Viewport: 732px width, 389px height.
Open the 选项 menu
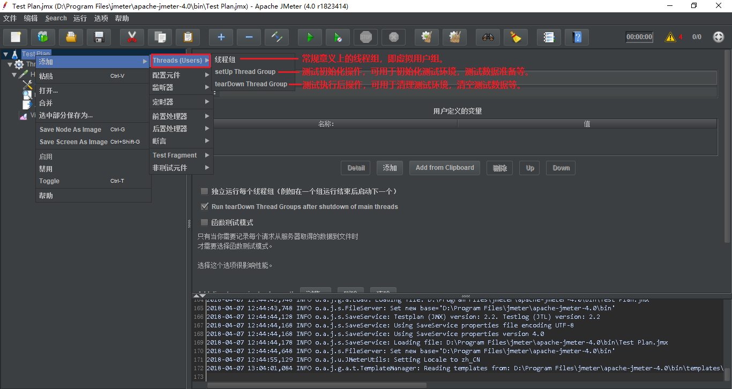101,18
